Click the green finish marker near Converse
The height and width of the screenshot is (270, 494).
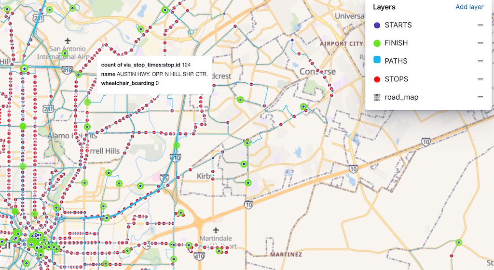click(303, 106)
